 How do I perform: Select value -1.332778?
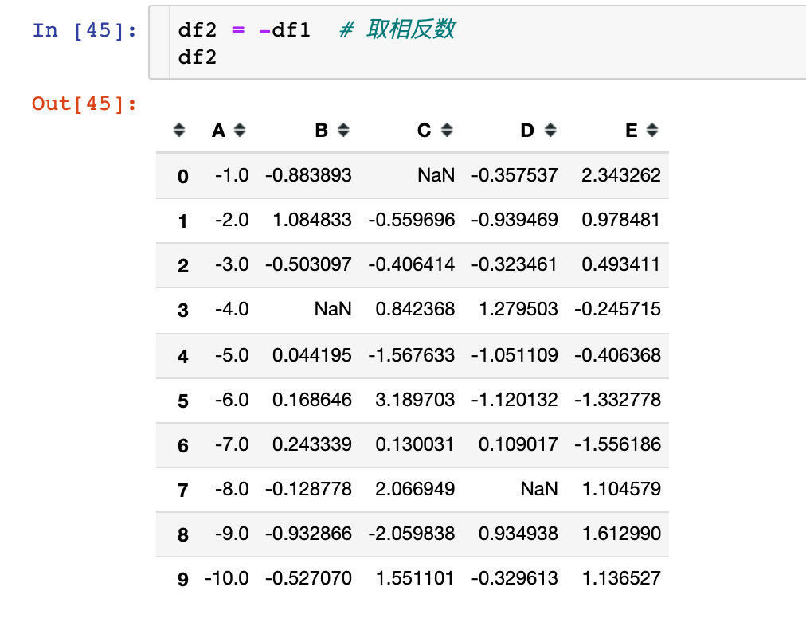pos(617,400)
